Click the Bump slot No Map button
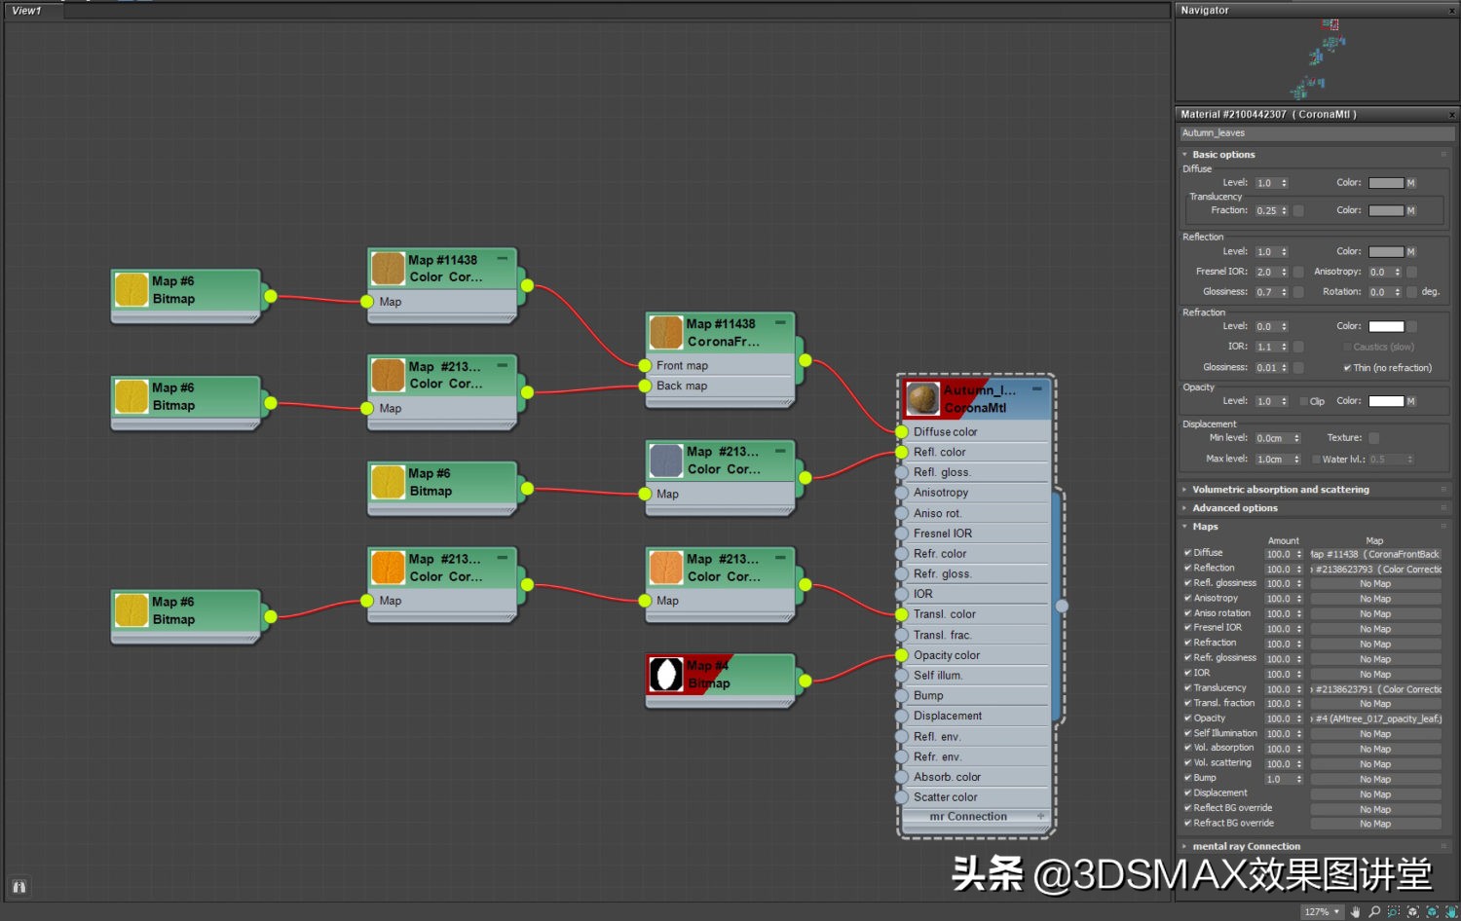1461x921 pixels. coord(1374,780)
